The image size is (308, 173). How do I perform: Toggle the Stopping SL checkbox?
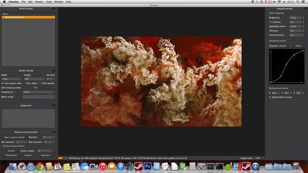tap(15, 92)
